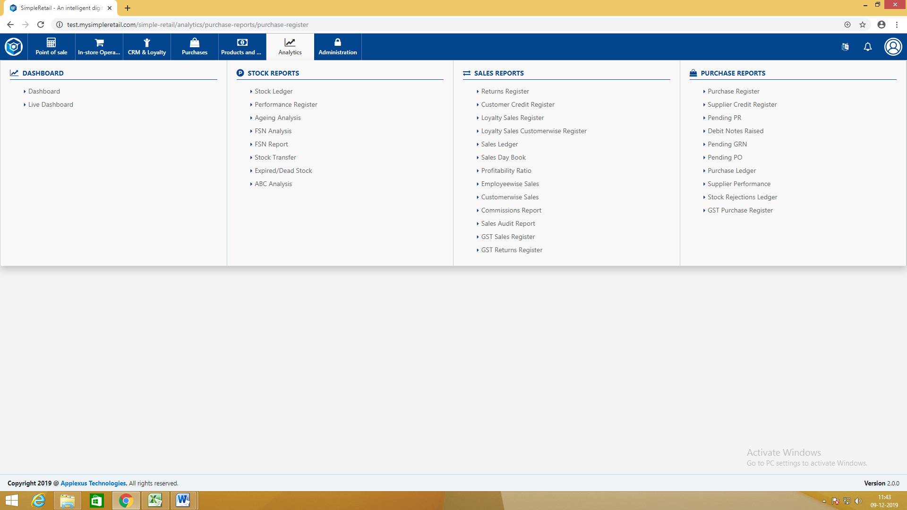
Task: Click the language translate icon
Action: 845,47
